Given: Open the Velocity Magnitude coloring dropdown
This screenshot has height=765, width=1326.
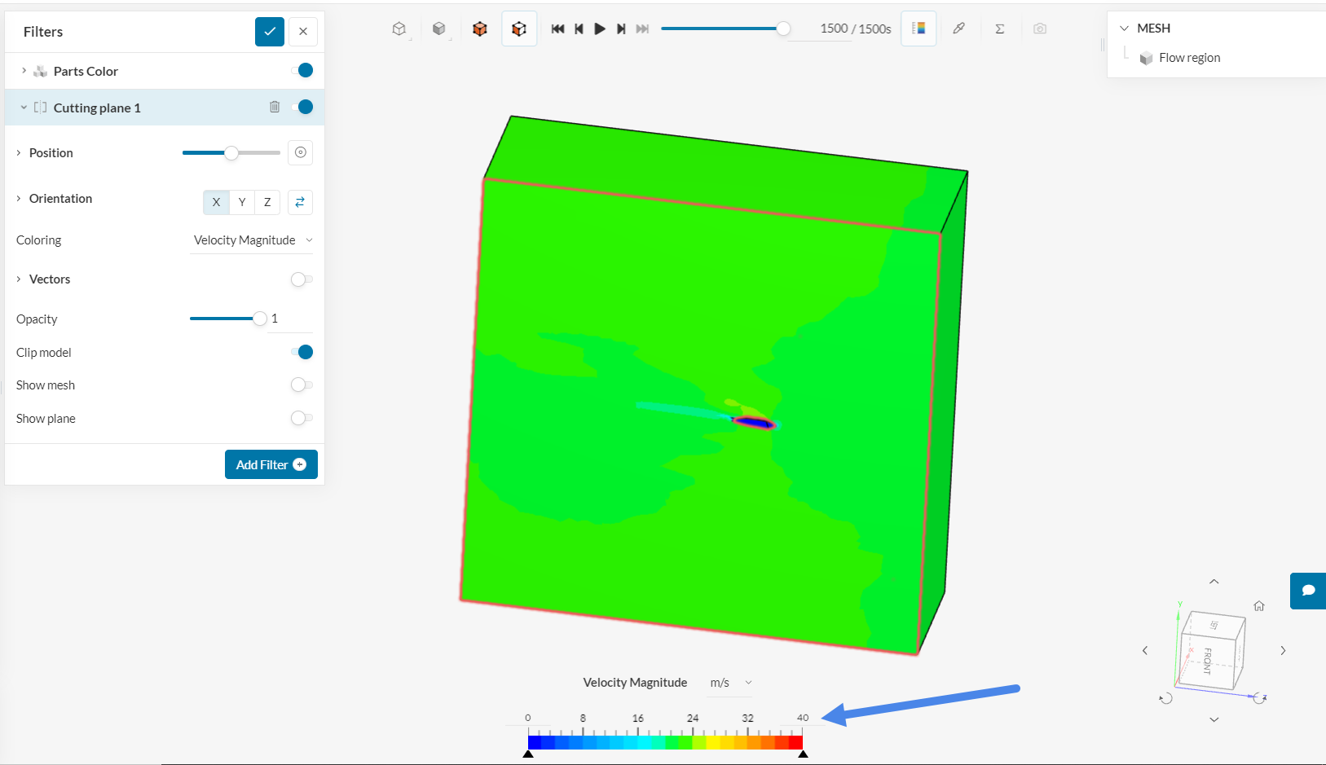Looking at the screenshot, I should (252, 240).
